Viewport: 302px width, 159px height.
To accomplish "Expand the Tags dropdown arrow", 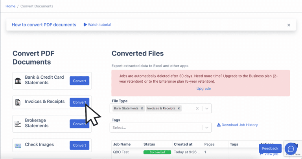I will click(x=207, y=128).
